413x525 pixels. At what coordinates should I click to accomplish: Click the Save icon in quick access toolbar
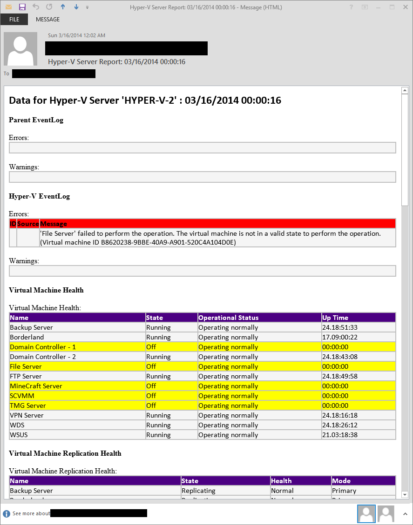pos(22,7)
